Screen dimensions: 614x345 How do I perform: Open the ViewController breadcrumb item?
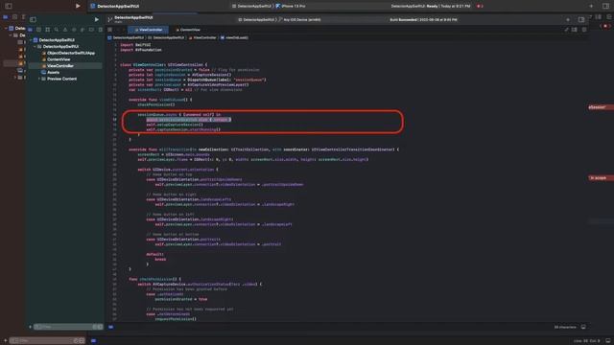[x=202, y=37]
